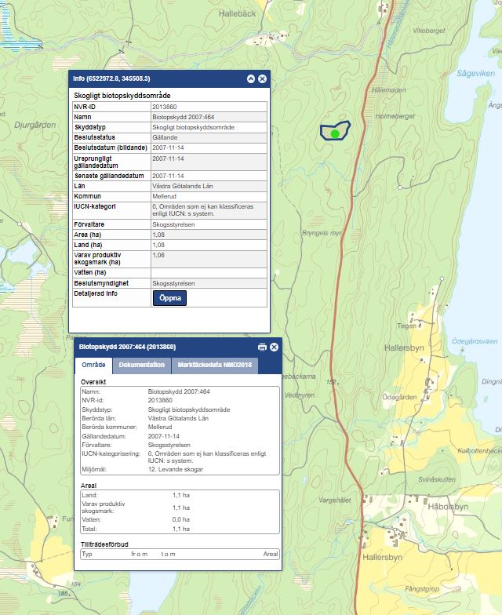Collapse the Info panel with the chevron icon
Image resolution: width=502 pixels, height=615 pixels.
click(x=251, y=79)
